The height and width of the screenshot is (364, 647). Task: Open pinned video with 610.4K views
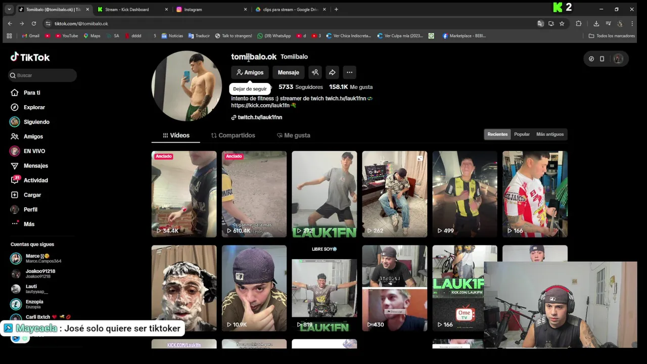pos(254,194)
